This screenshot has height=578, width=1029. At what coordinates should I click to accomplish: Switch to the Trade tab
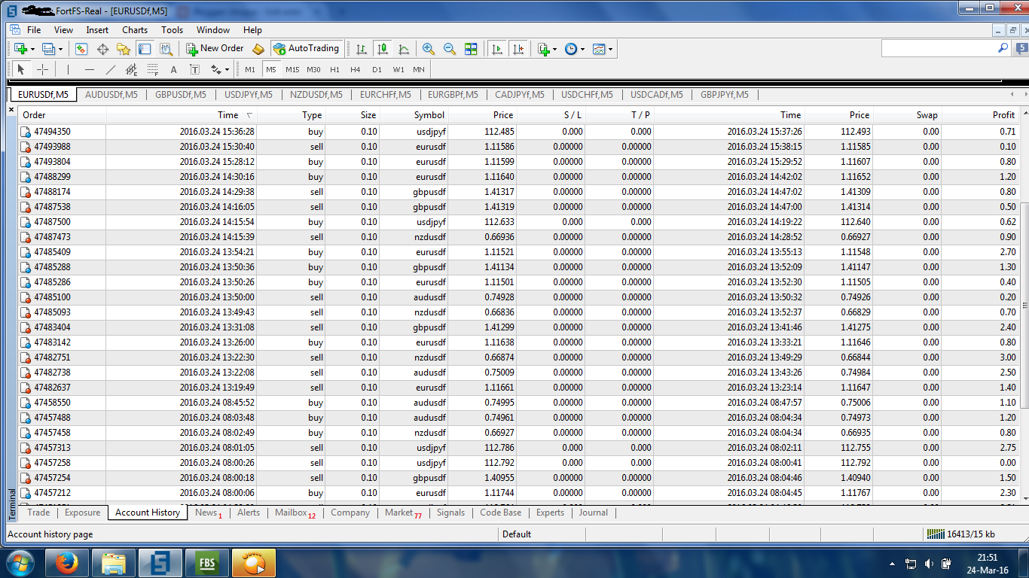coord(38,513)
